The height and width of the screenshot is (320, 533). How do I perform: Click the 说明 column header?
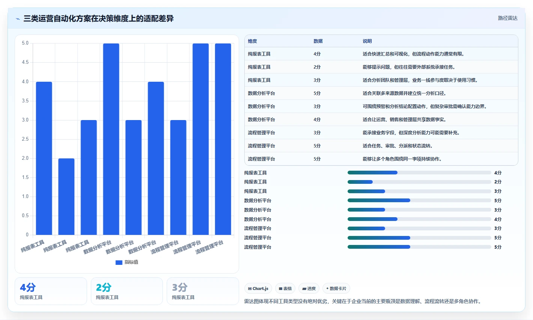pos(367,41)
